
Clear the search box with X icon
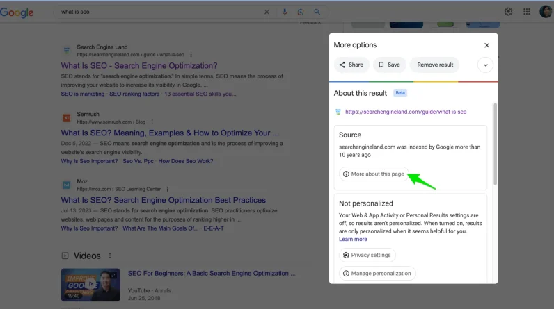(267, 12)
